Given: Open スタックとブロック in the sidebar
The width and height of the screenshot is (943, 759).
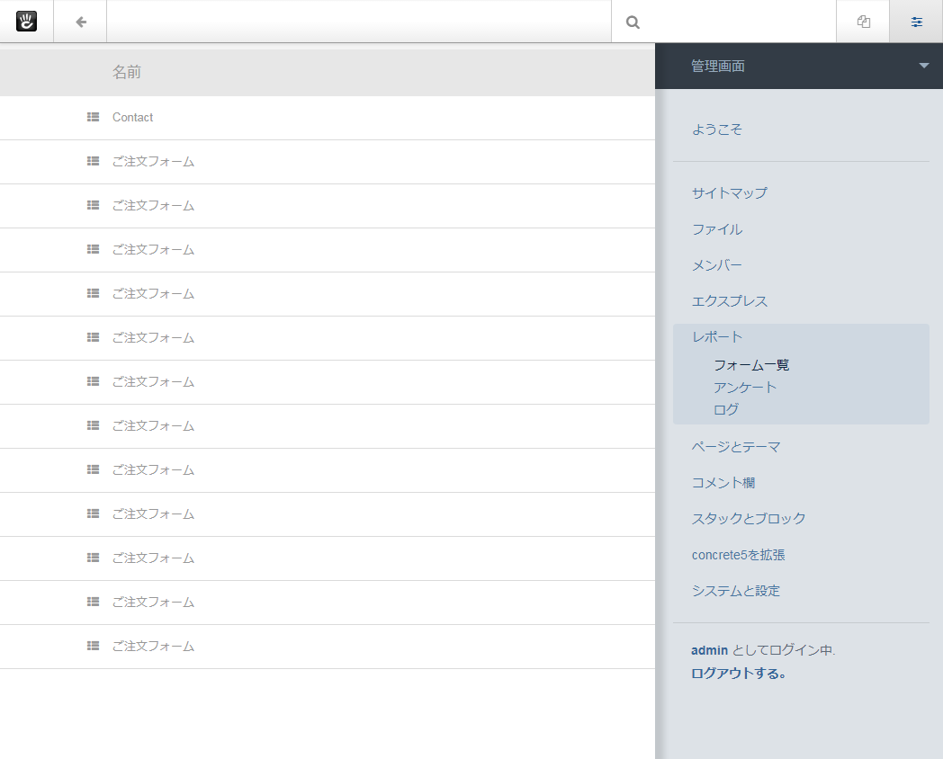Looking at the screenshot, I should [749, 518].
